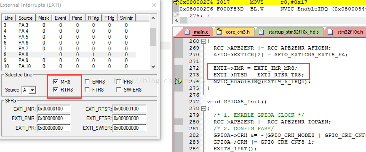Image resolution: width=366 pixels, height=152 pixels.
Task: Click the EXTI list scrollbar thumb
Action: tap(153, 37)
